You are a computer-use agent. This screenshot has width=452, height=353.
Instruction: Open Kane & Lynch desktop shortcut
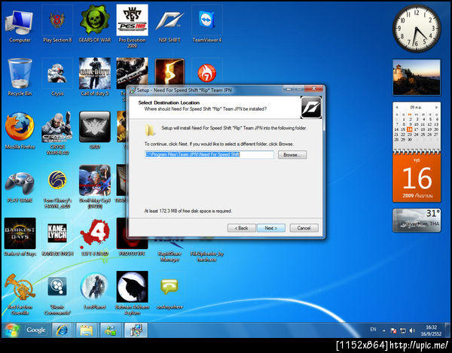tap(57, 237)
